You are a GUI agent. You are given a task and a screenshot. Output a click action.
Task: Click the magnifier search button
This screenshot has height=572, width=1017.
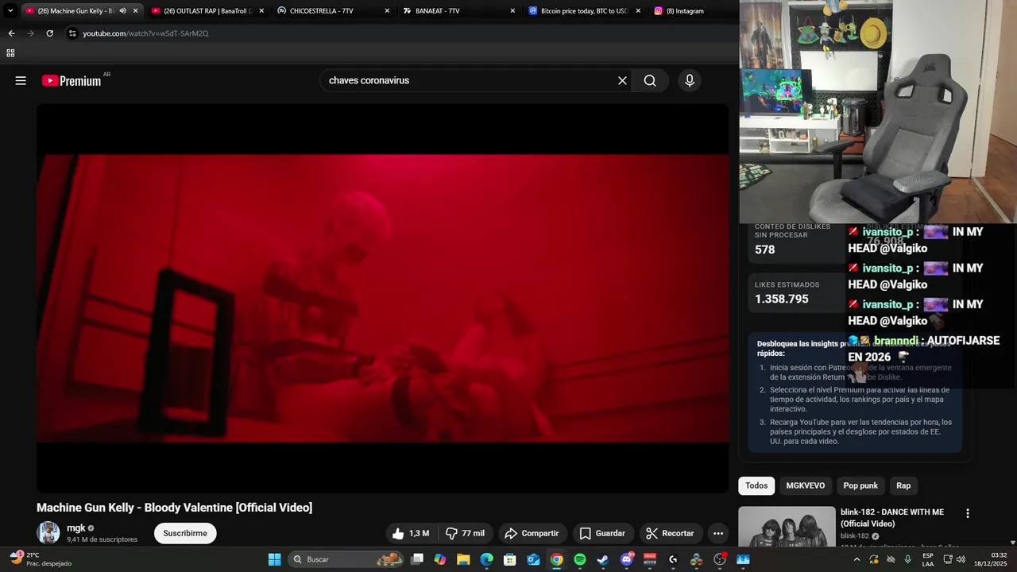click(x=650, y=80)
